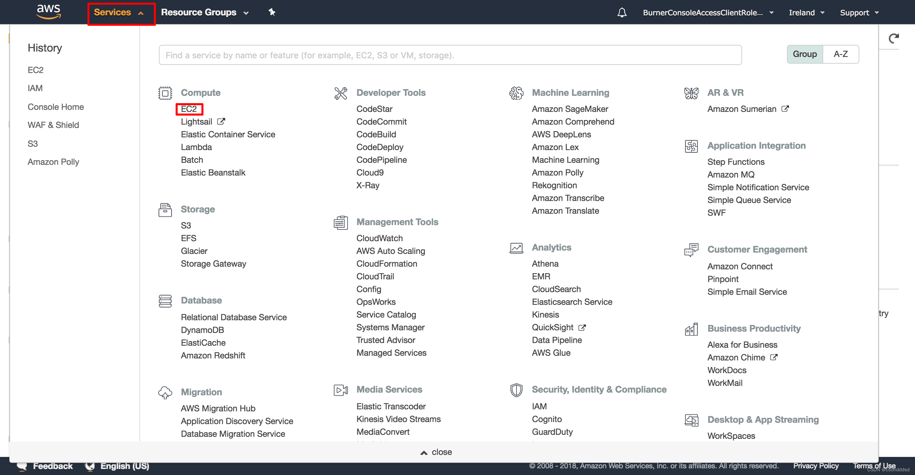This screenshot has width=915, height=475.
Task: Open Elastic Beanstalk service
Action: click(x=213, y=173)
